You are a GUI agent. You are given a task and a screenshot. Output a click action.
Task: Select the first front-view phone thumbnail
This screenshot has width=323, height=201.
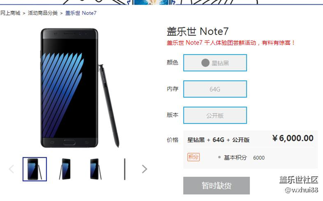point(35,169)
